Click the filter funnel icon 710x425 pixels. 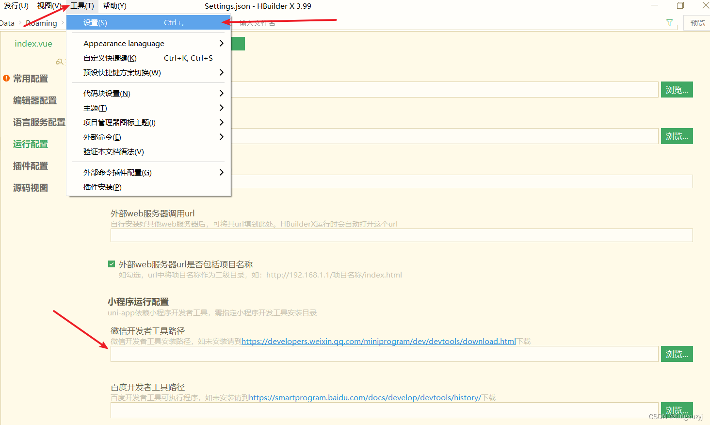point(669,23)
